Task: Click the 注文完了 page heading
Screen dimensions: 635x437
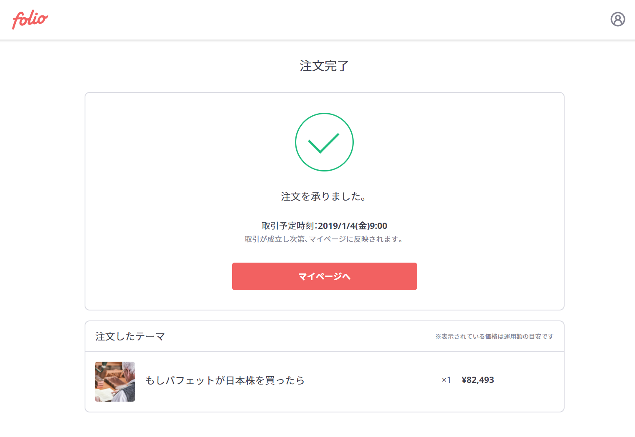Action: [324, 66]
